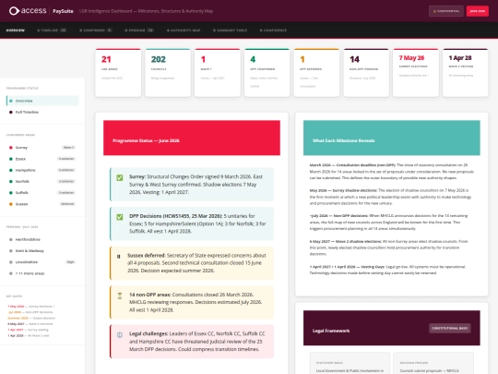498x374 pixels.
Task: Open Hampshire in confirmed areas list
Action: coord(42,170)
